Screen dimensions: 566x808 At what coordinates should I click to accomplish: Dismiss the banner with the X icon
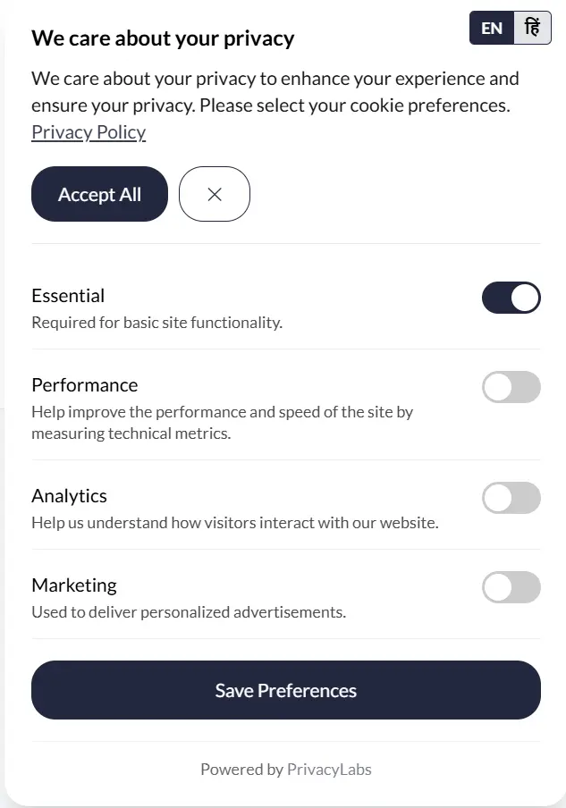[x=214, y=194]
